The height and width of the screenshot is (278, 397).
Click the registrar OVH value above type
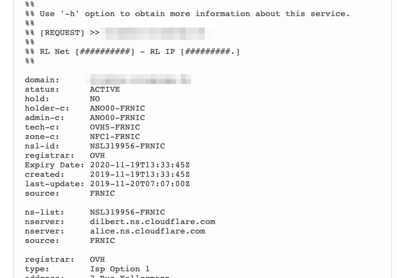tap(97, 259)
